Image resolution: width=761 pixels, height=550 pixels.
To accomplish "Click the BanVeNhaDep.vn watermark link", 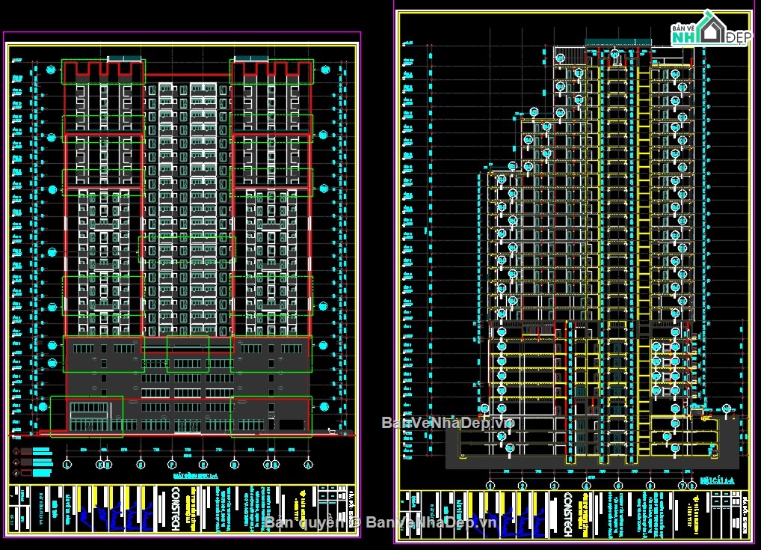I will click(434, 423).
